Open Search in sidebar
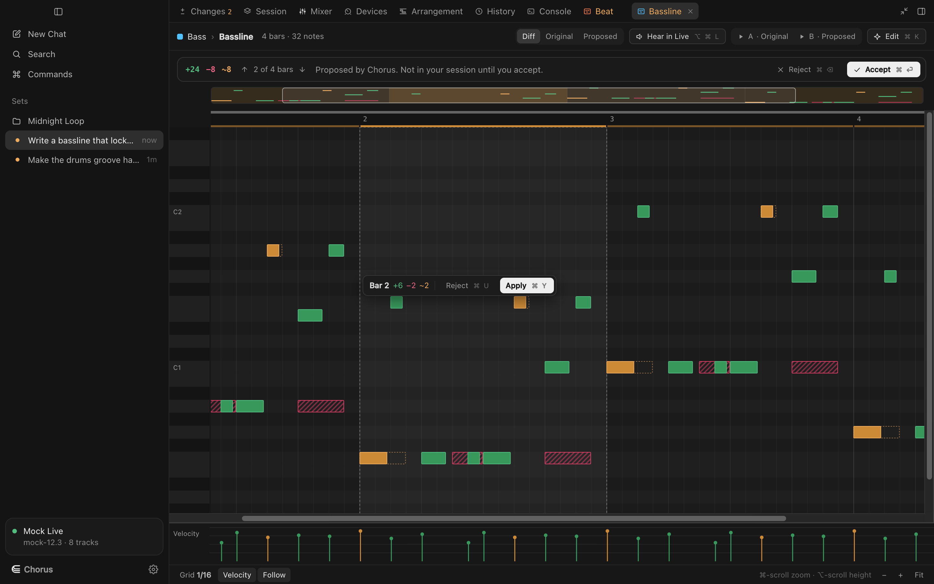 click(x=84, y=54)
